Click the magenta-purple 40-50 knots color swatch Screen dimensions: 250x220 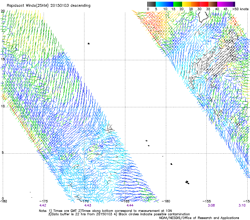click(x=226, y=4)
